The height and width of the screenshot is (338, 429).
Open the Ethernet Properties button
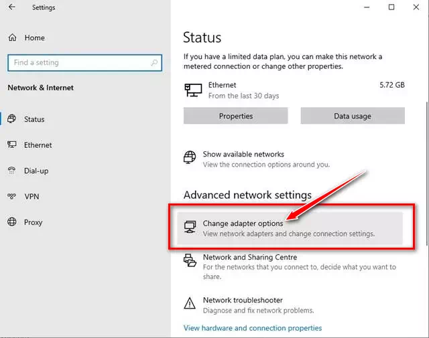click(235, 116)
